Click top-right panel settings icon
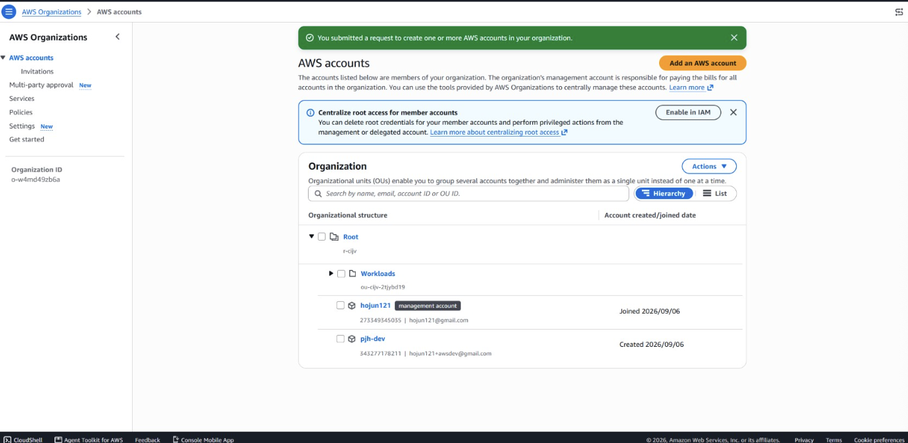Image resolution: width=908 pixels, height=443 pixels. (x=899, y=12)
